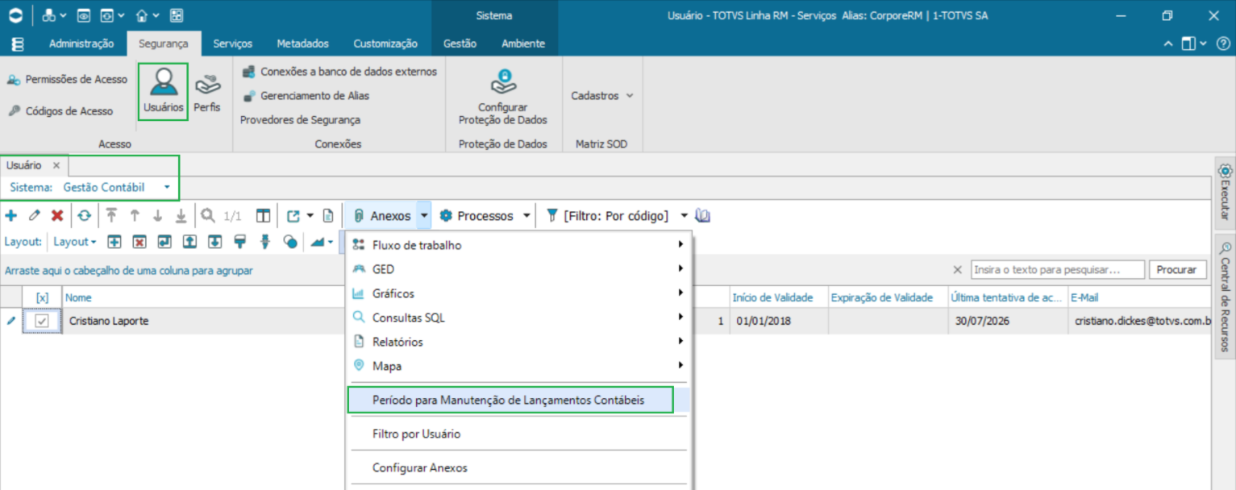Screen dimensions: 1236x490
Task: Expand the filter dropdown arrow
Action: (684, 216)
